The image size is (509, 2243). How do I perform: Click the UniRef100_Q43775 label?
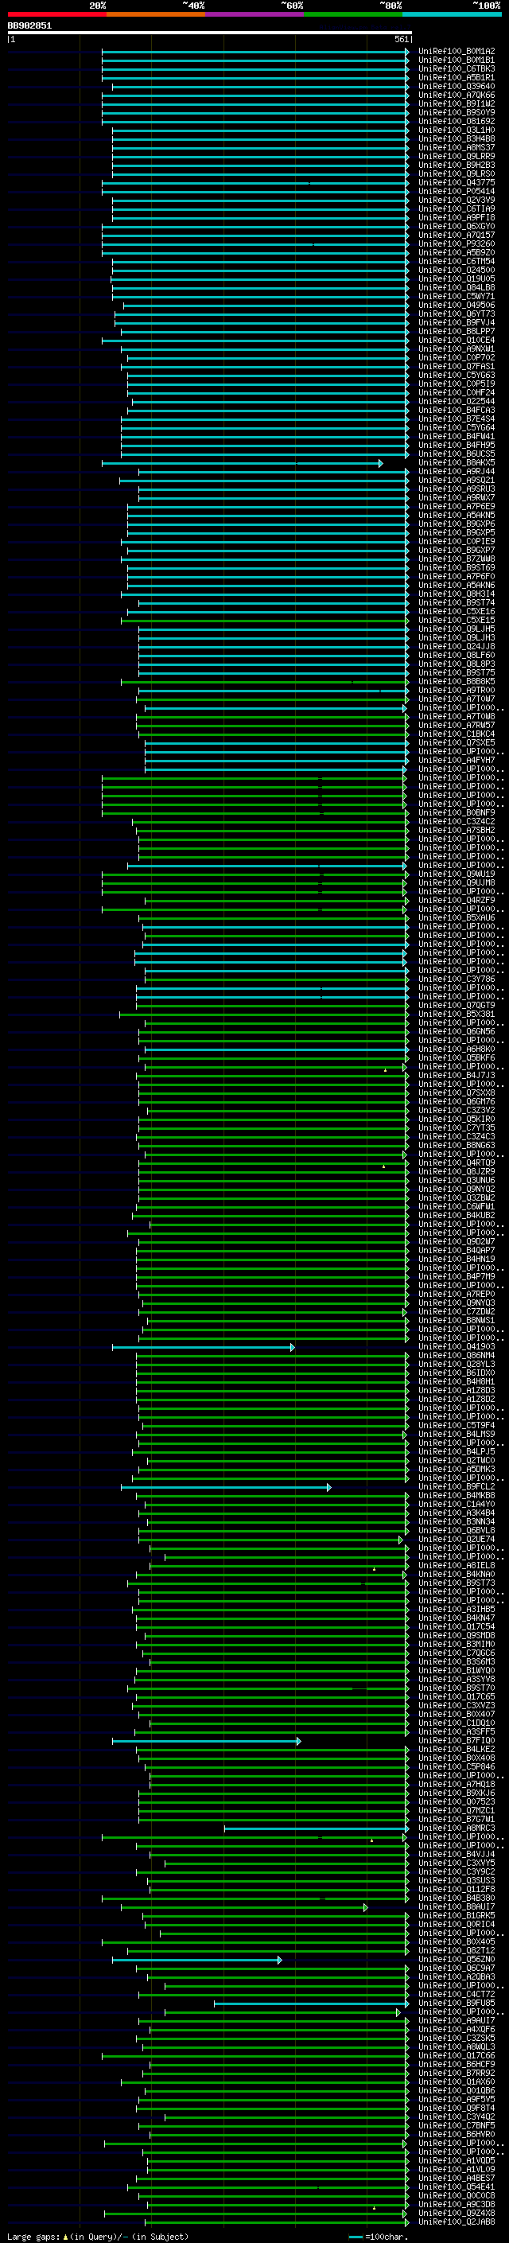(x=456, y=183)
